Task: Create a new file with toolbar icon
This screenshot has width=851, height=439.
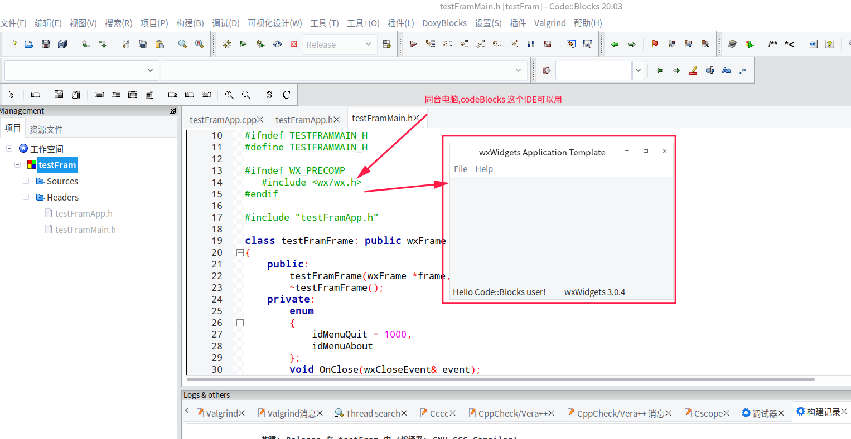Action: [12, 44]
